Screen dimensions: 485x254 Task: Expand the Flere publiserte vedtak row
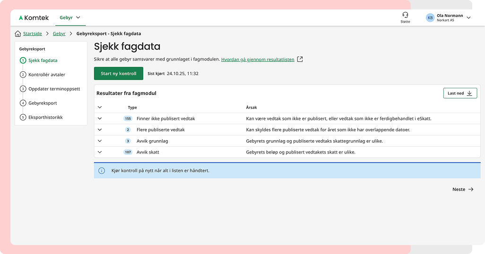[100, 129]
